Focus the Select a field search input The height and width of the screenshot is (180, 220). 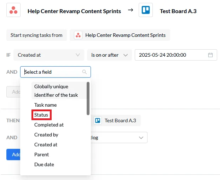(56, 72)
